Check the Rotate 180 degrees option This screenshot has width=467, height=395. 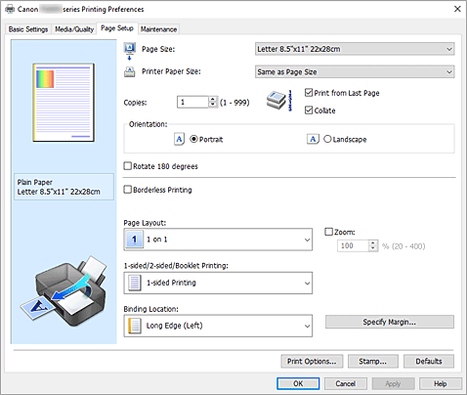(x=128, y=166)
